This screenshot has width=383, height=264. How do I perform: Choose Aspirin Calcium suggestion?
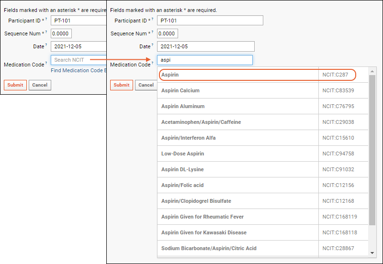click(x=262, y=90)
